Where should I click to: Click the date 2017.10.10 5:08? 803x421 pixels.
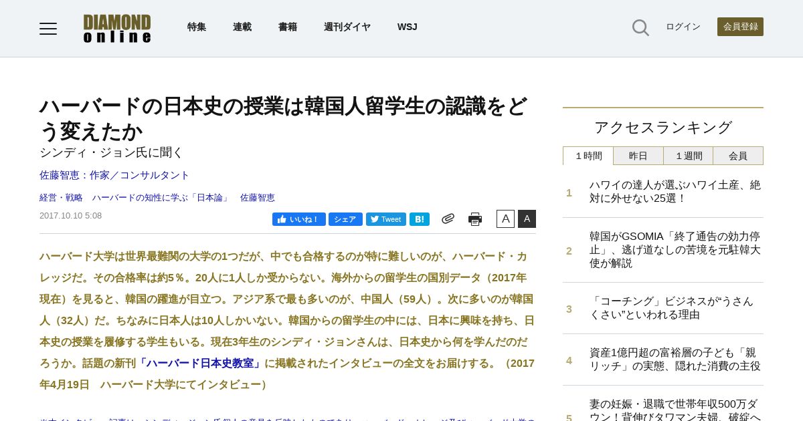pos(70,216)
